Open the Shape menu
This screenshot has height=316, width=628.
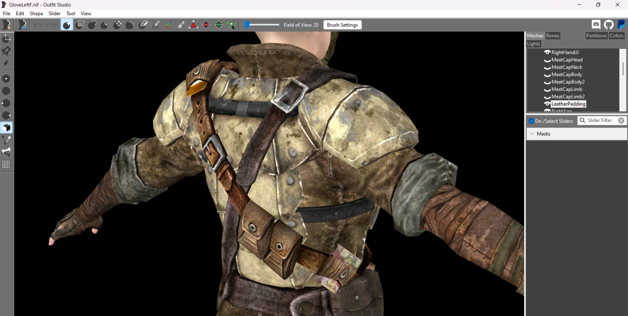pyautogui.click(x=36, y=13)
